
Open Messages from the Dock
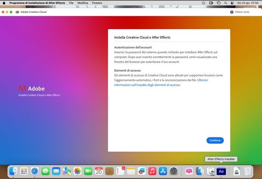[x=46, y=171]
